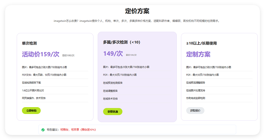Click 在线调整报告 feature in the purple card
265x140 pixels.
111,91
